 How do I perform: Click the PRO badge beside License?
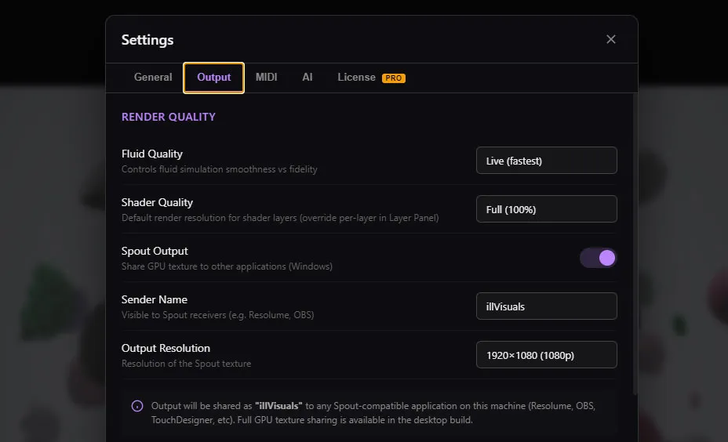[x=393, y=78]
